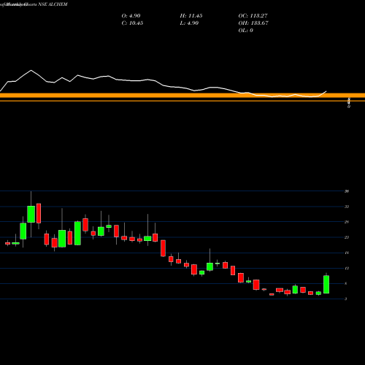Click the 38 price axis label
Viewport: 365px width, 365px height.
347,191
